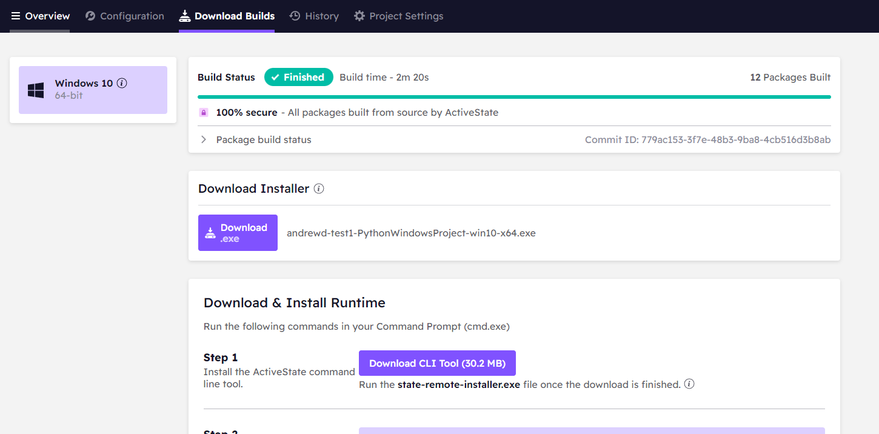The height and width of the screenshot is (434, 879).
Task: Click the andrewd-test1 installer filename
Action: point(411,233)
